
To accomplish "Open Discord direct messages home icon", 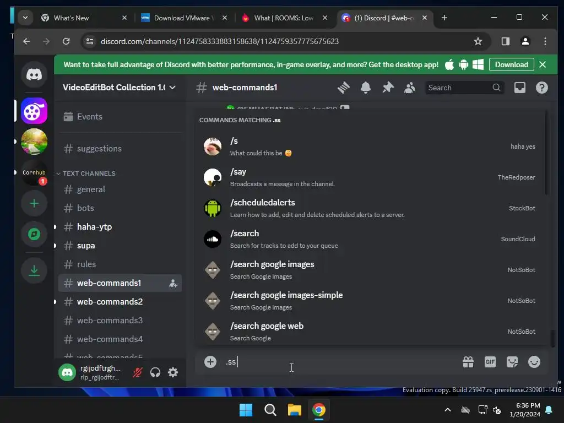I will tap(34, 75).
